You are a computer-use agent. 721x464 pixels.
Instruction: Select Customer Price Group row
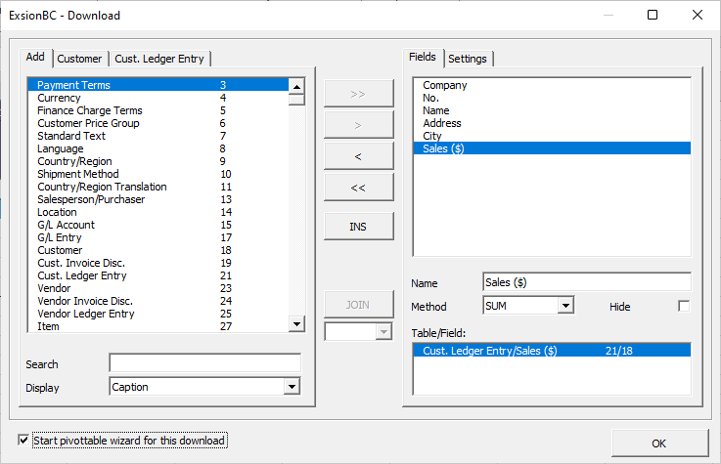158,123
